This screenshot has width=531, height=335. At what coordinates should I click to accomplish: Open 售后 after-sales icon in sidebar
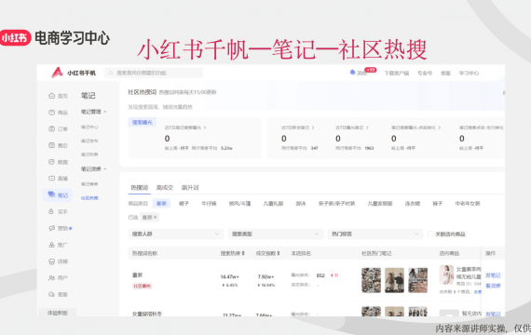click(x=51, y=145)
